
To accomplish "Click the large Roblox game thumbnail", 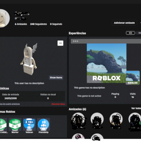I will (x=106, y=63).
